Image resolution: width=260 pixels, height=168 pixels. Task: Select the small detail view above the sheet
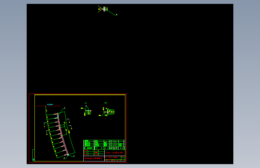click(103, 9)
